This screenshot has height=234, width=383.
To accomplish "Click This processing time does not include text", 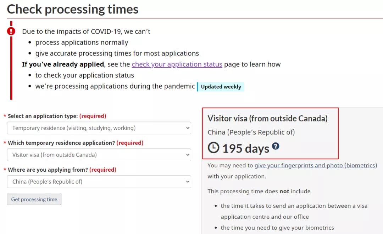I will pos(259,191).
